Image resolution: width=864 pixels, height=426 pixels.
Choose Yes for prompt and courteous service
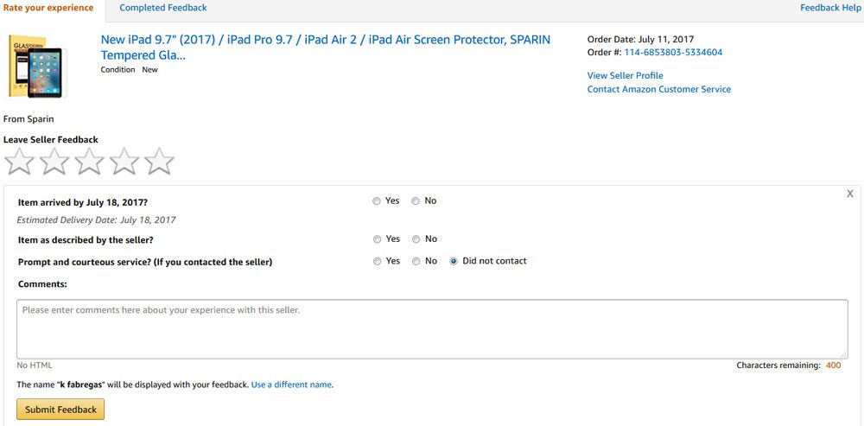[x=377, y=261]
